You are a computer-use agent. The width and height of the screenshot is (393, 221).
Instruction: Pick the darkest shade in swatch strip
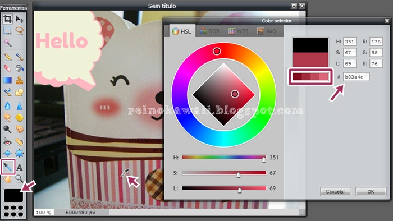pyautogui.click(x=297, y=77)
